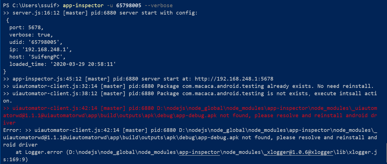
Task: Click the app-inspector.js:45:12 log entry
Action: tap(138, 79)
